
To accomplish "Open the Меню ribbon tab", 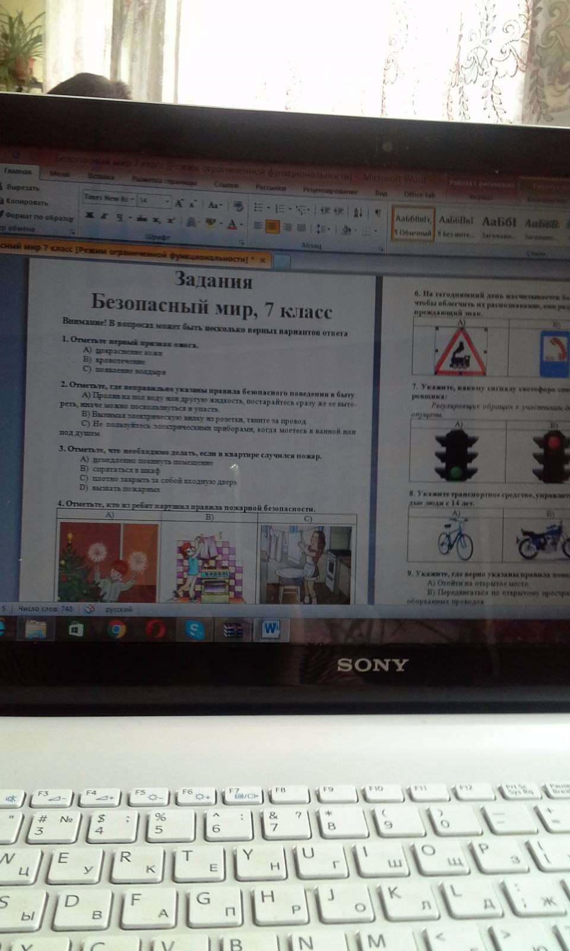I will [x=60, y=174].
